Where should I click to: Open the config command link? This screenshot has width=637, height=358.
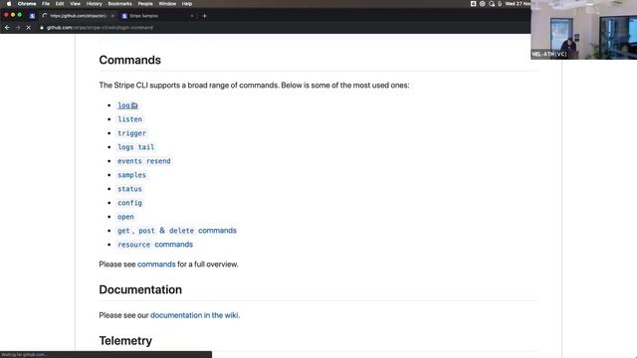coord(130,203)
